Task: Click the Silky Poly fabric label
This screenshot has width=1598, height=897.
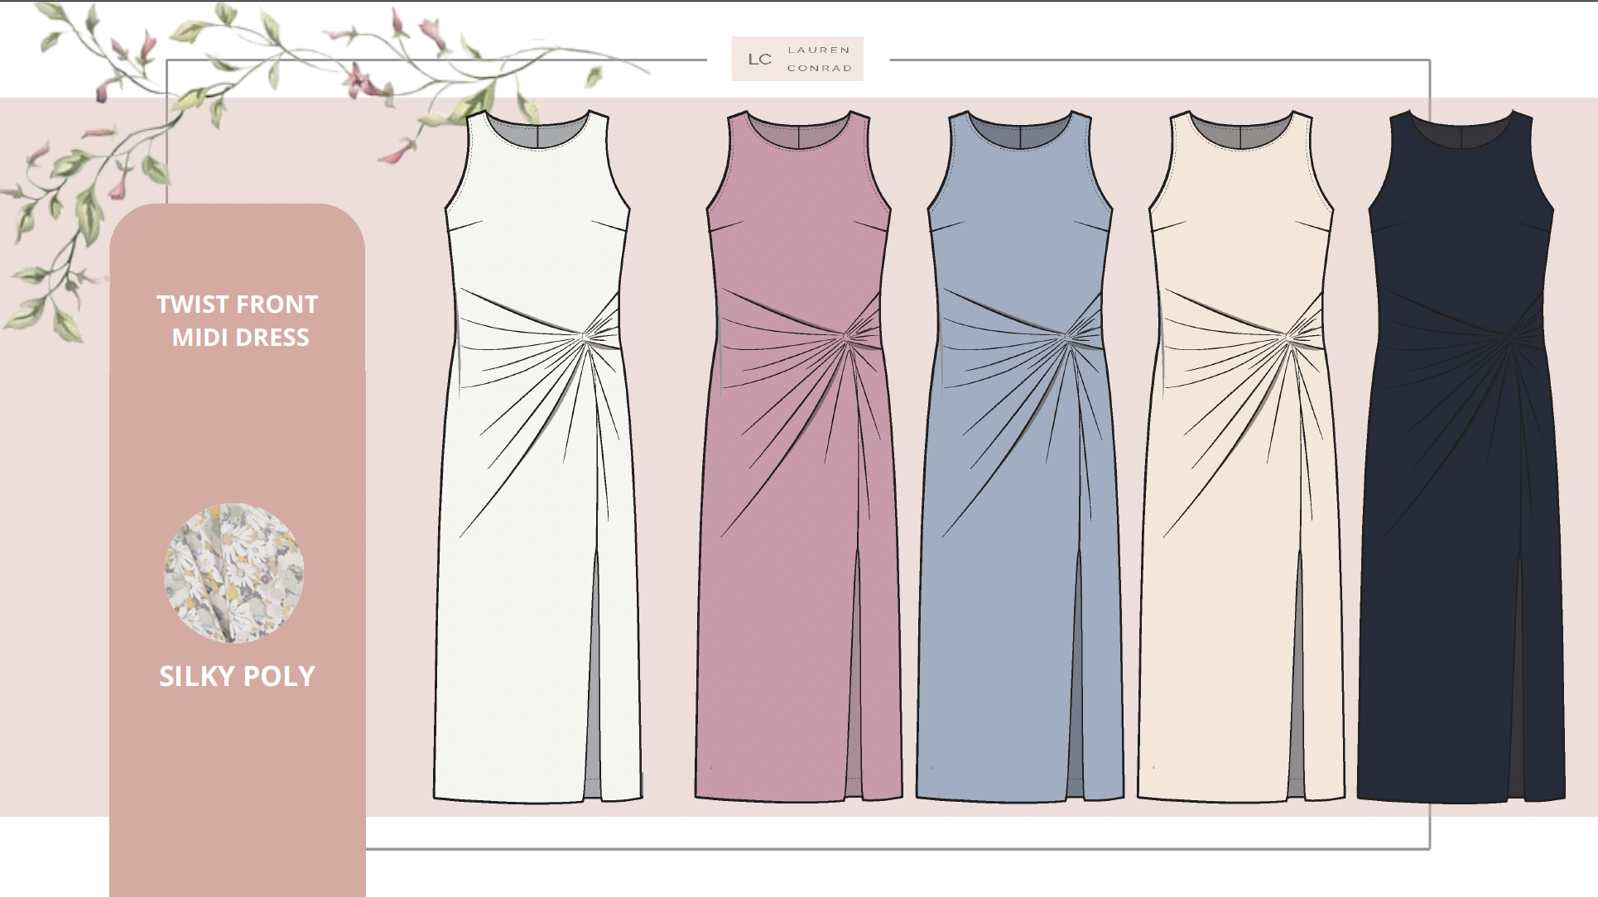Action: pos(238,676)
